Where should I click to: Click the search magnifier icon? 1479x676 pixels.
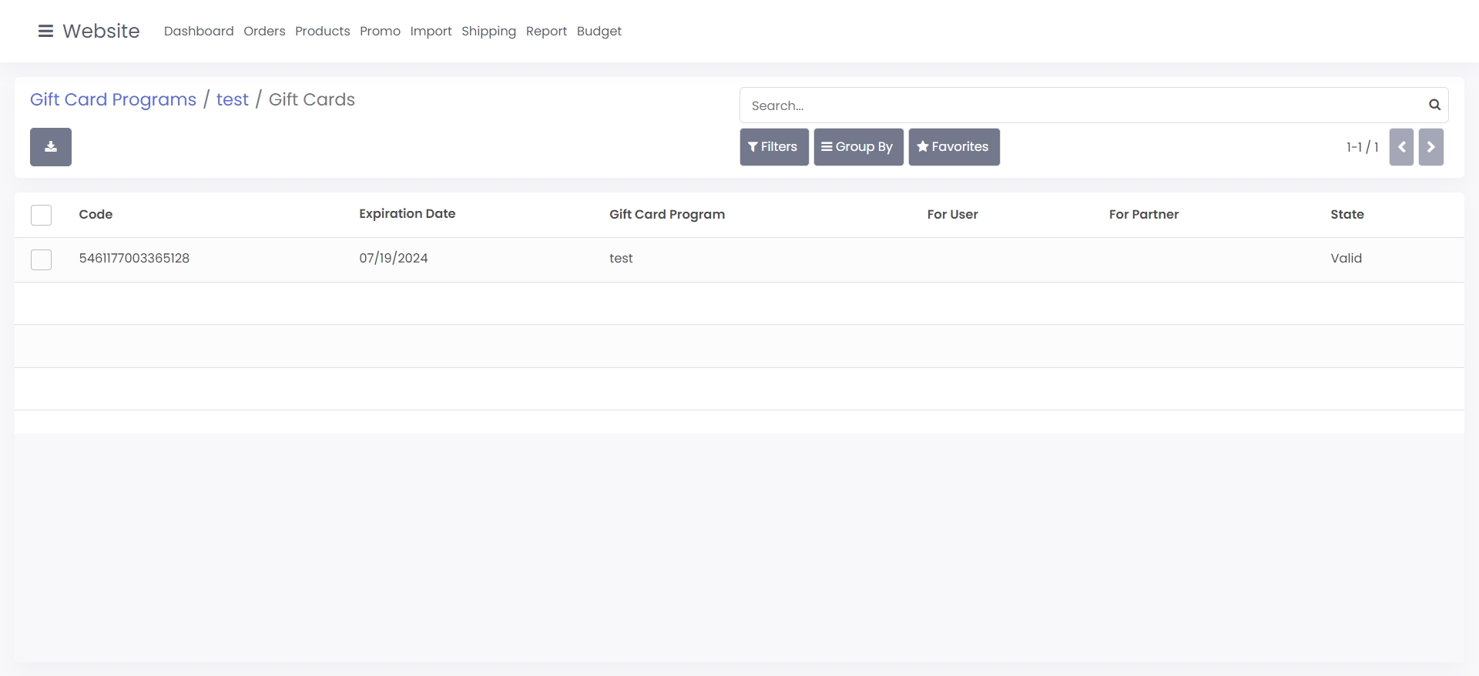coord(1434,105)
